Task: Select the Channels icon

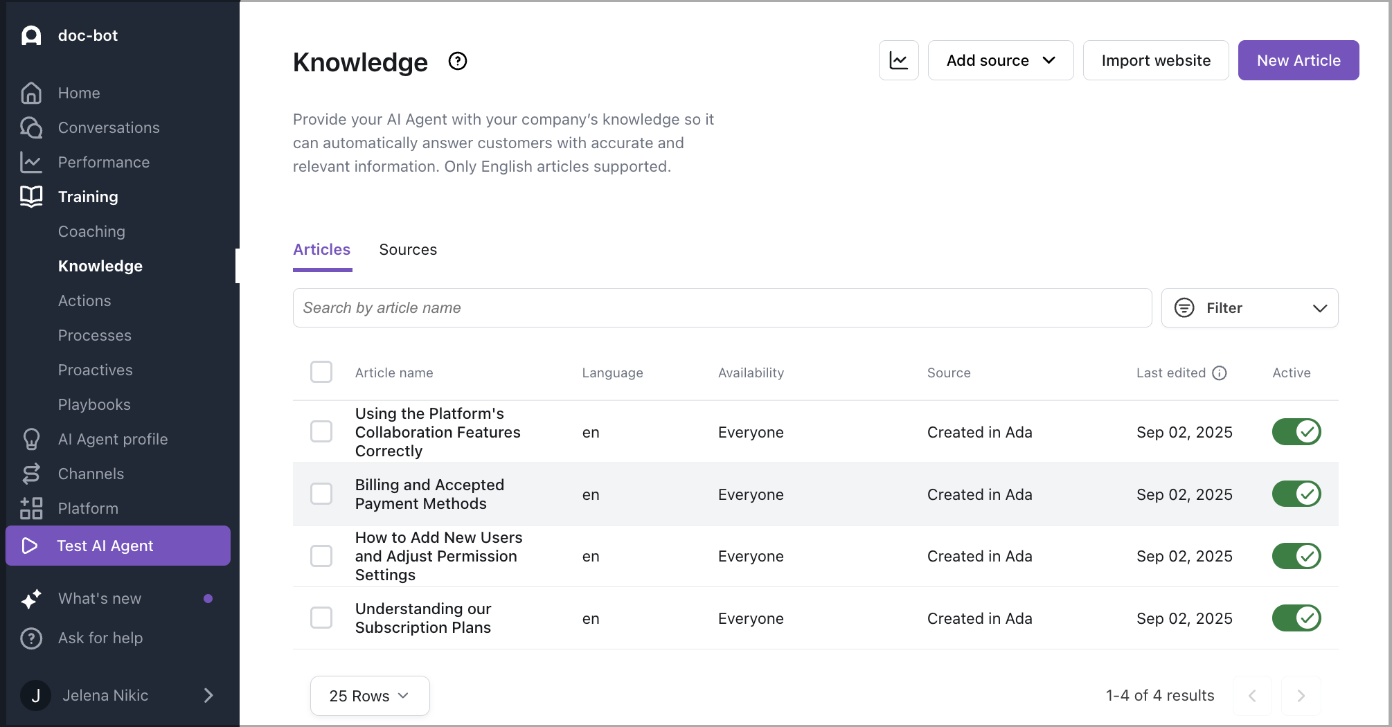Action: tap(30, 474)
